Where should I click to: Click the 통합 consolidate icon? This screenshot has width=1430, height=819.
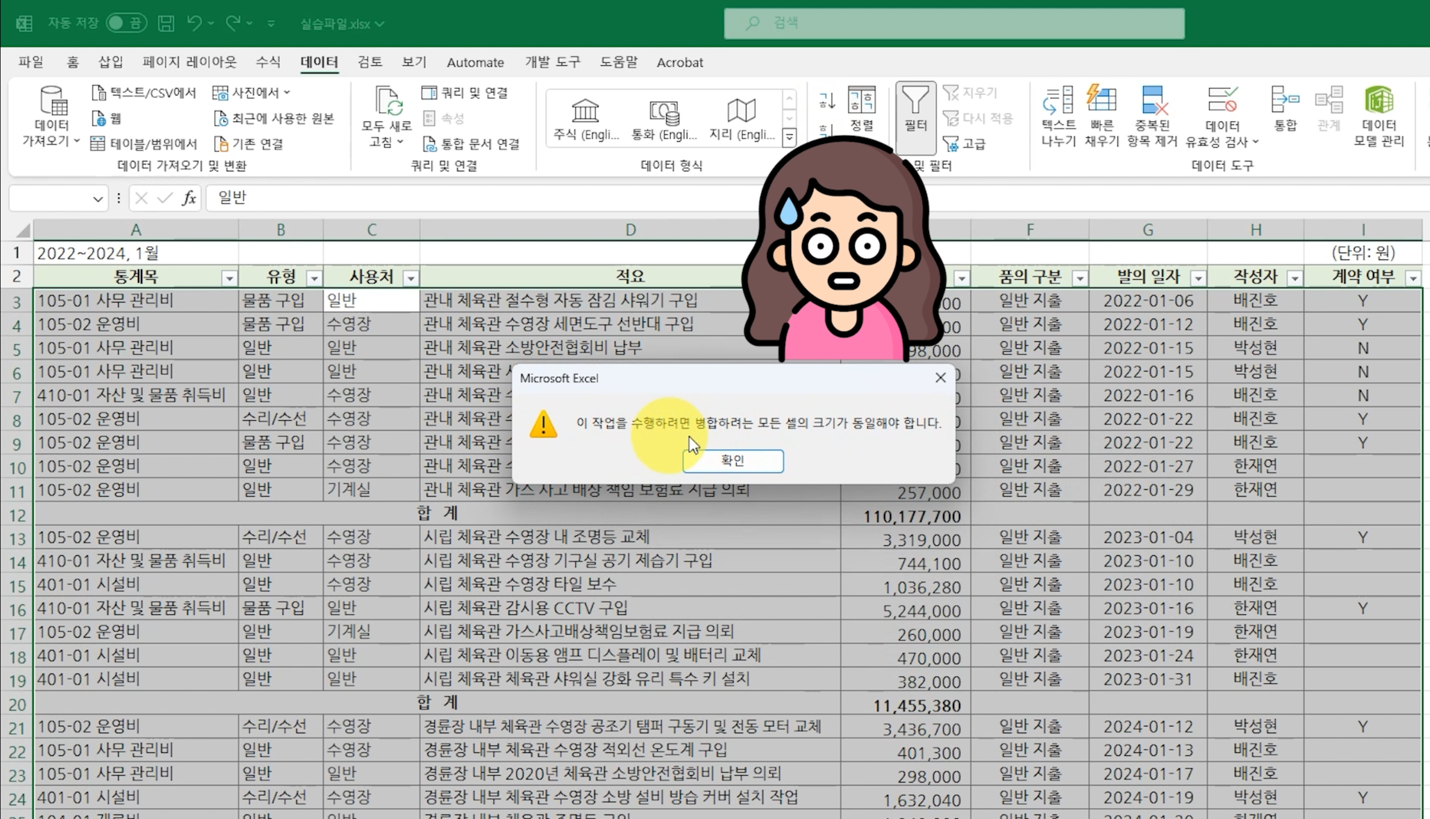1285,101
